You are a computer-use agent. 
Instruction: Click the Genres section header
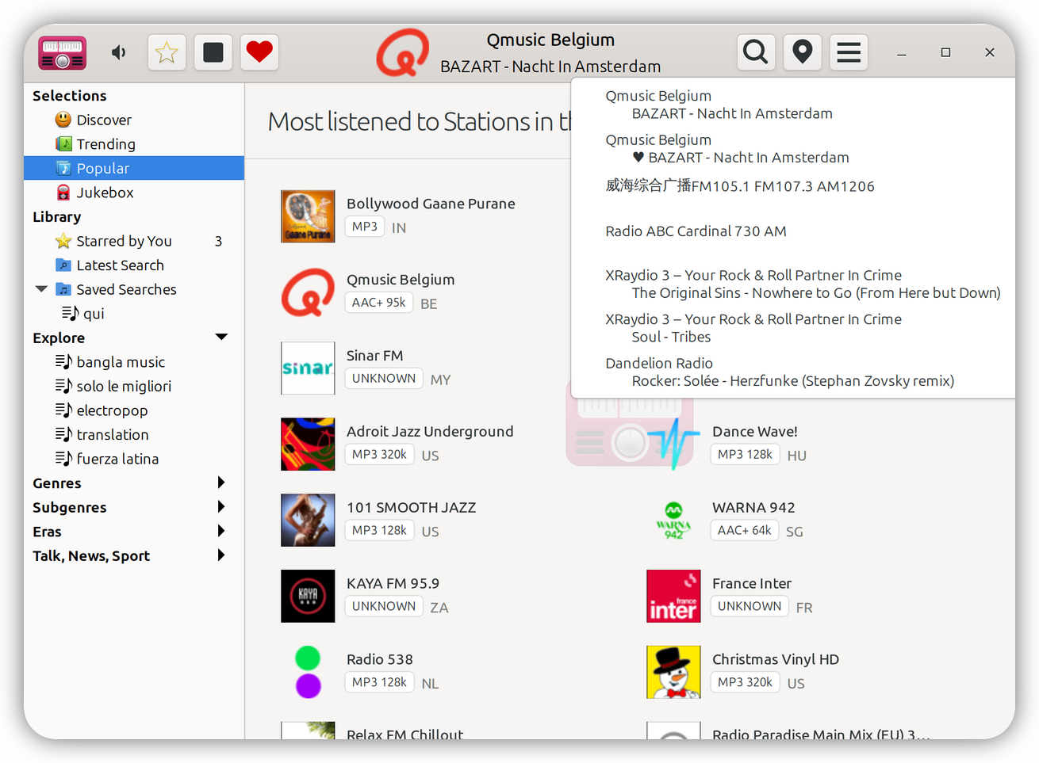57,483
